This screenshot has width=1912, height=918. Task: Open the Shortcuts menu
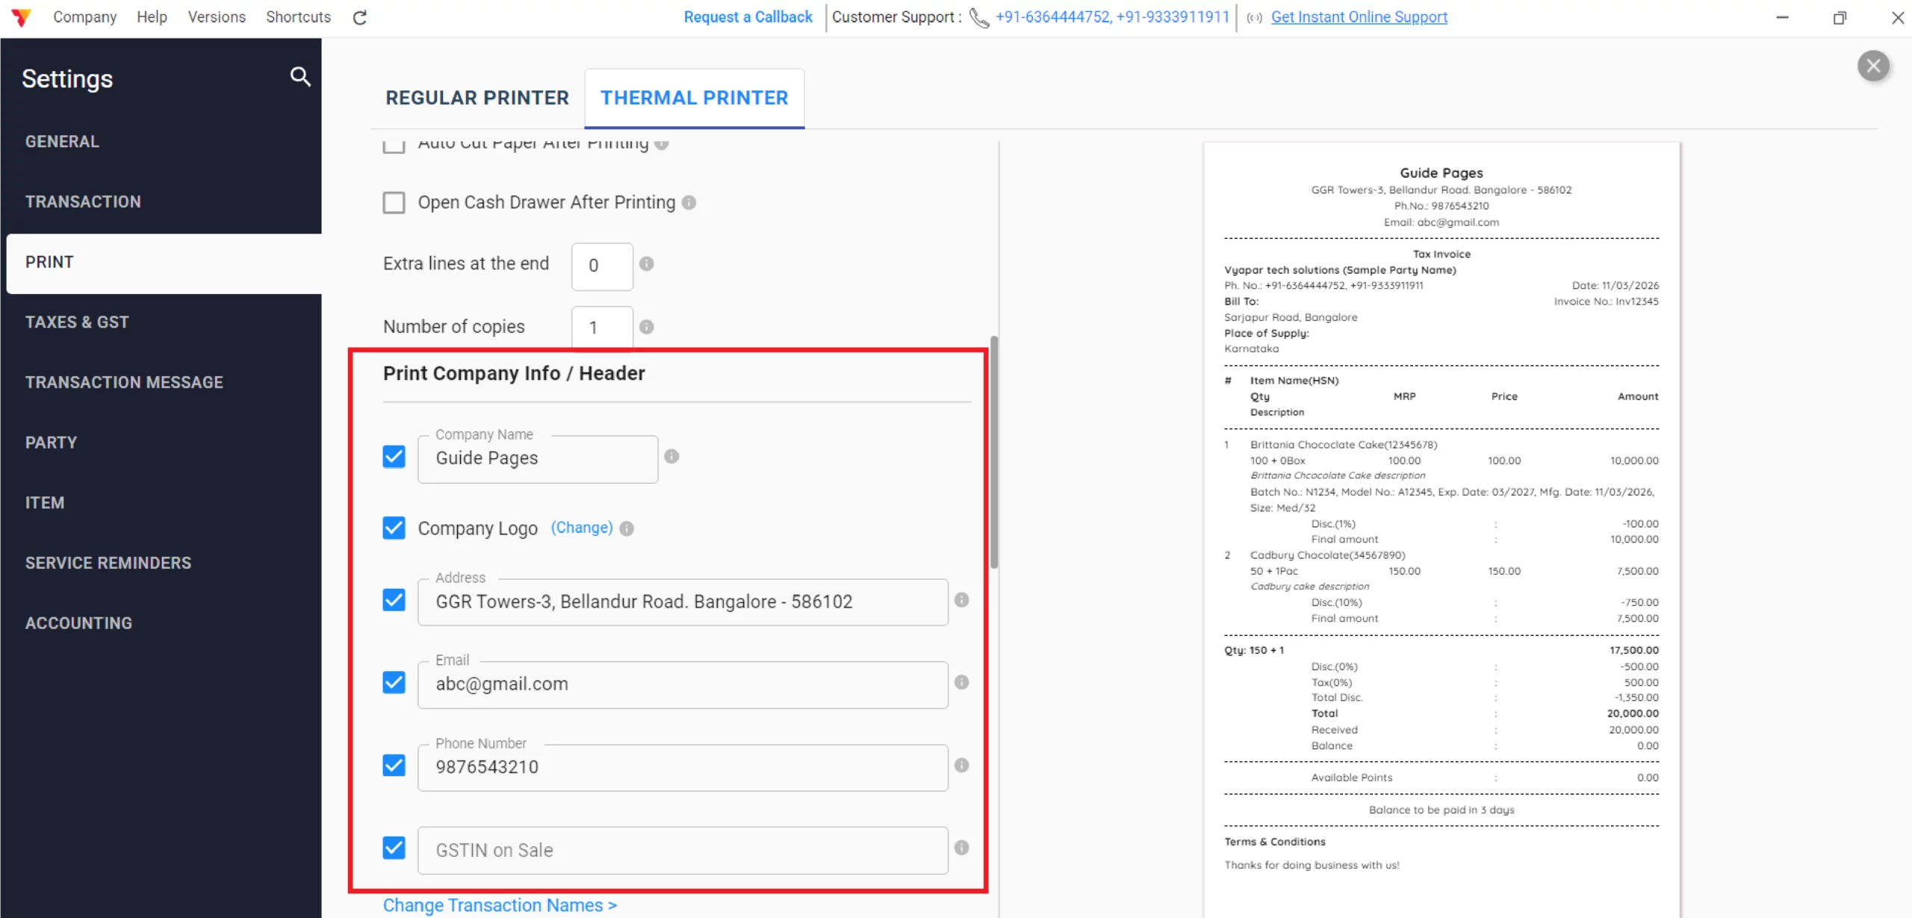click(297, 16)
